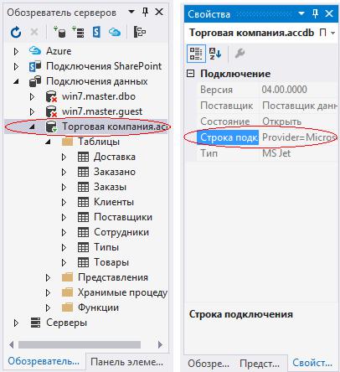340x372 pixels.
Task: Click the Property Pages wrench icon
Action: 240,53
